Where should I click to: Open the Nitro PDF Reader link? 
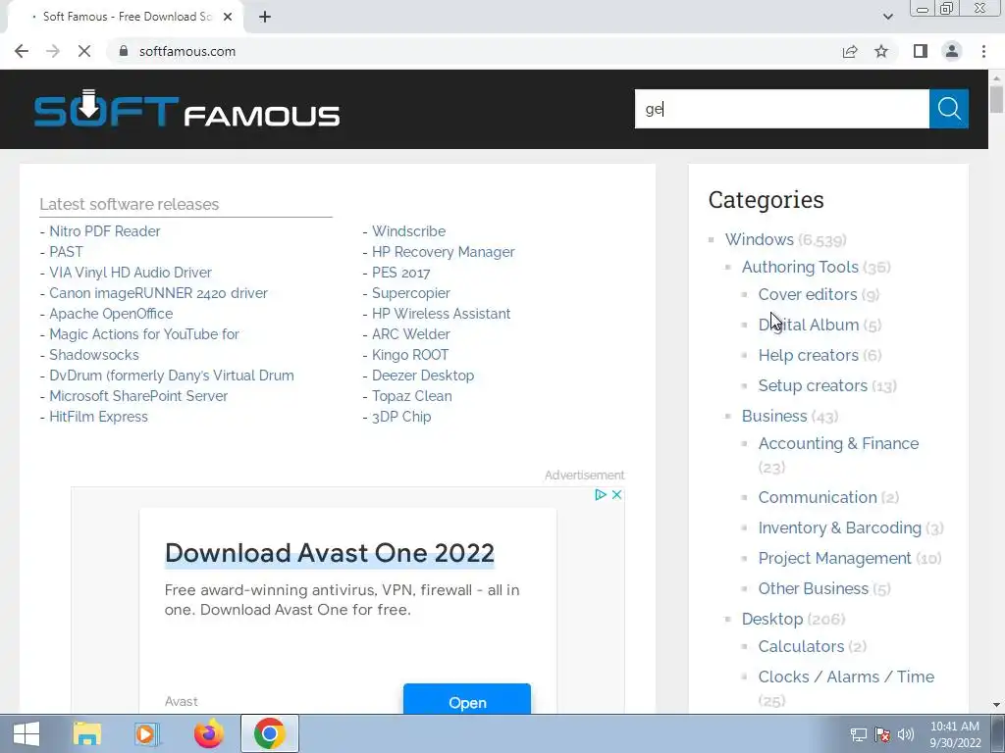click(x=104, y=231)
